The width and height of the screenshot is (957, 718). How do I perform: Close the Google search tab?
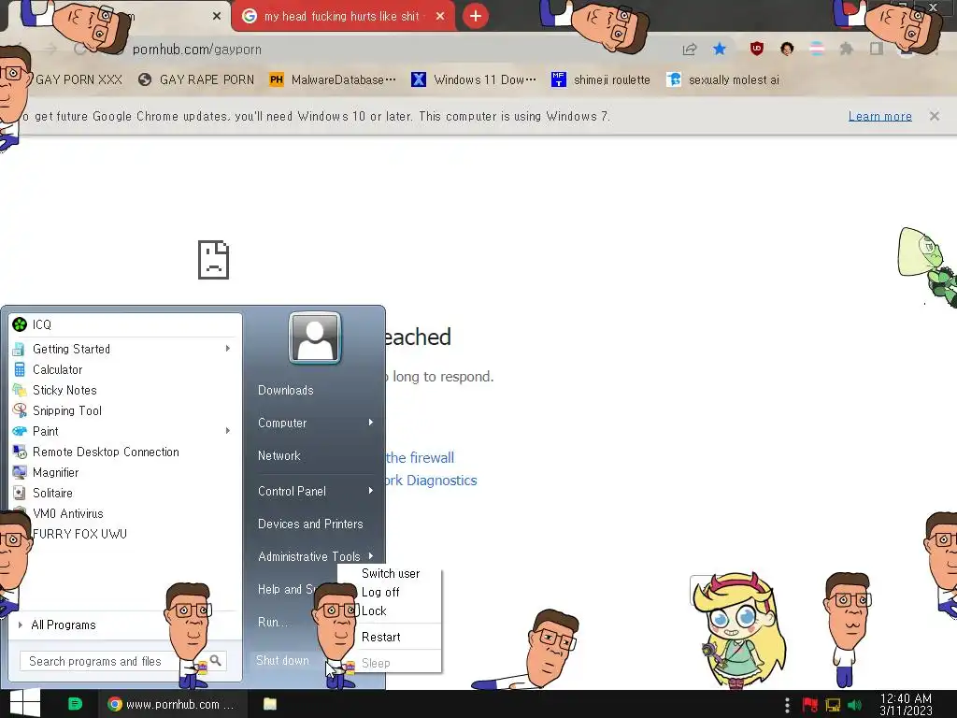point(440,17)
